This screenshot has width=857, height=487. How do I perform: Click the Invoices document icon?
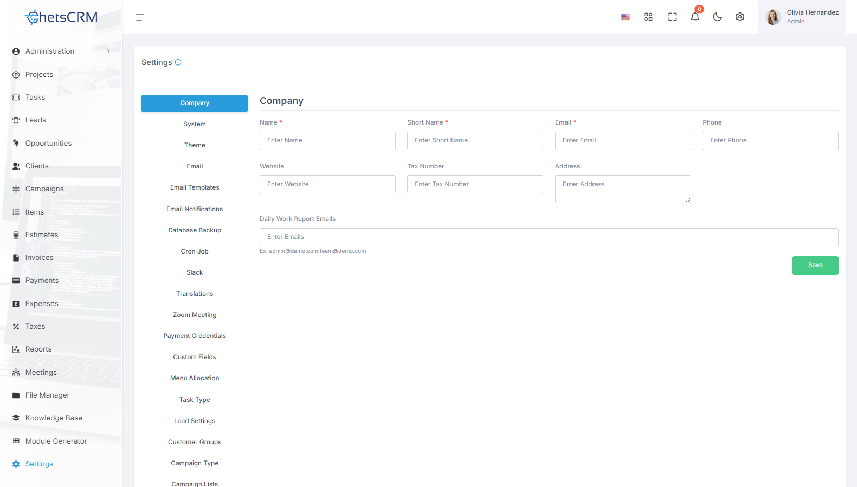[16, 258]
